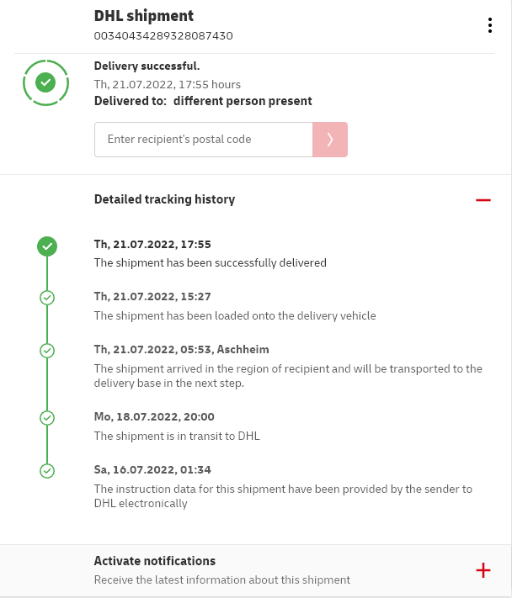Image resolution: width=512 pixels, height=598 pixels.
Task: Click the large green delivery success icon
Action: (46, 82)
